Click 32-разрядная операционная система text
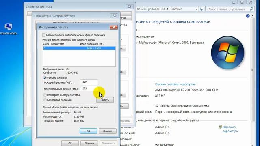 coord(182,106)
